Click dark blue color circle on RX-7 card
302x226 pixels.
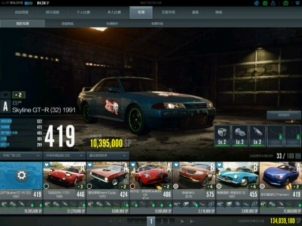click(x=46, y=186)
